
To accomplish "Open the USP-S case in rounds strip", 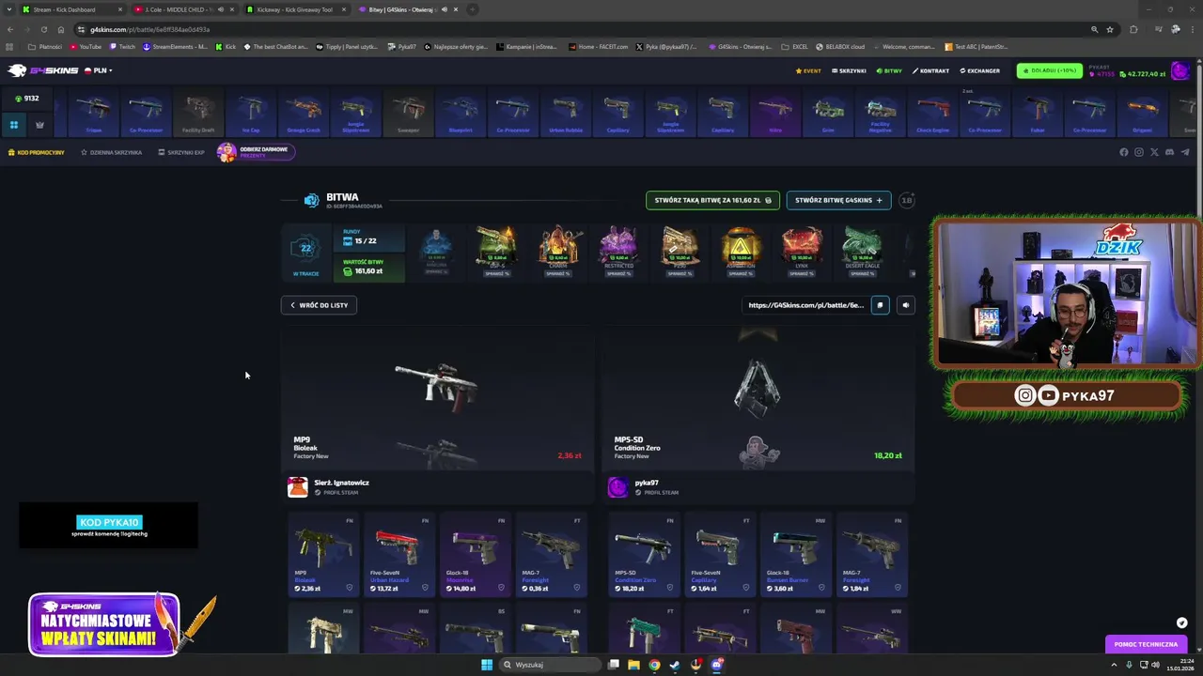I will pos(498,252).
